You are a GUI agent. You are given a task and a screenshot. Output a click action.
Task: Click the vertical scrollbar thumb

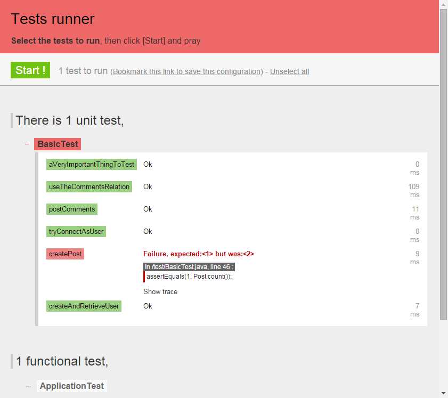point(443,160)
